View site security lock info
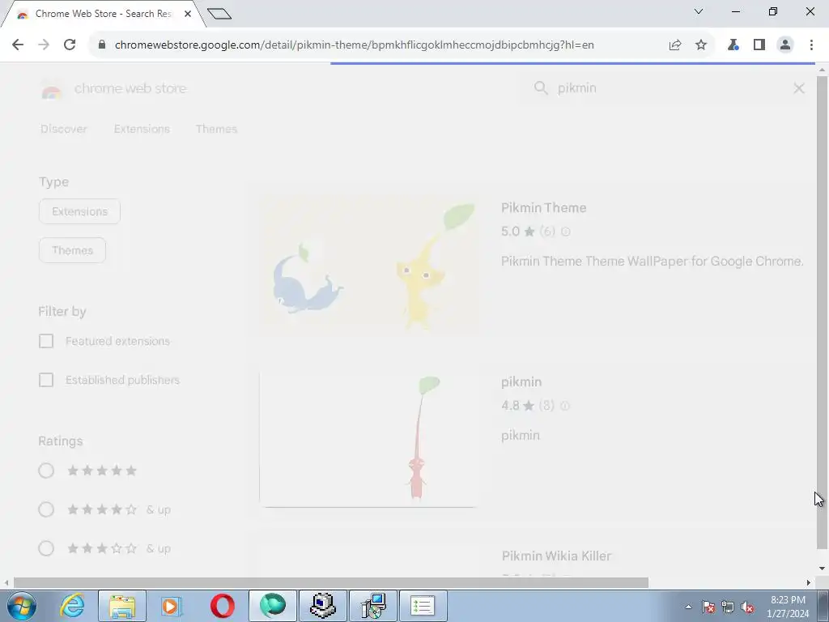The height and width of the screenshot is (622, 829). point(102,45)
